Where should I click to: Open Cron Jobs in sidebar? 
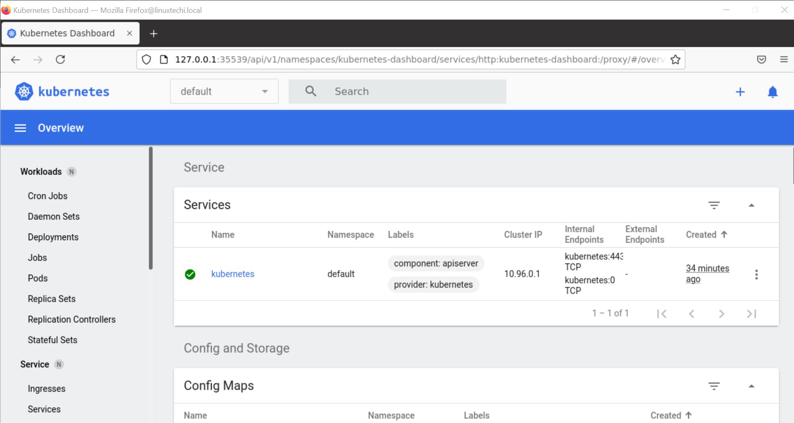[47, 196]
